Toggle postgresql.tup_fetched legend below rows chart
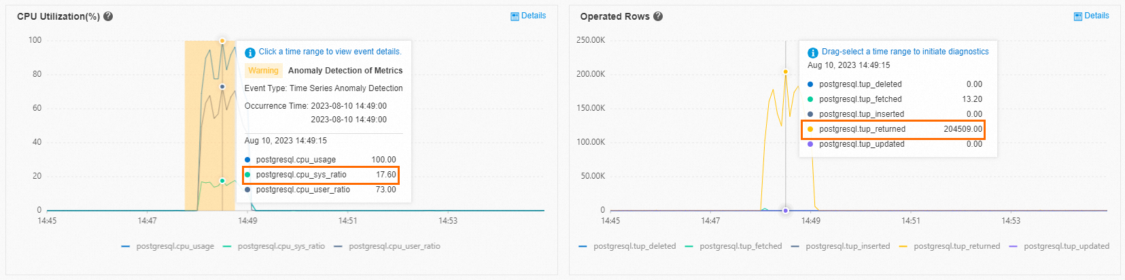 733,246
